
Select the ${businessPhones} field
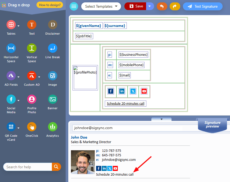coord(133,54)
